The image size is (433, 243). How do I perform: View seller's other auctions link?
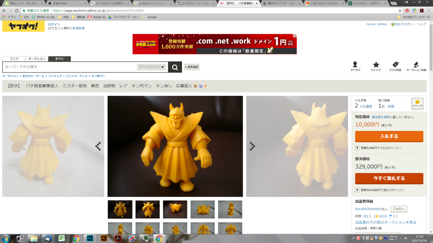tap(386, 222)
